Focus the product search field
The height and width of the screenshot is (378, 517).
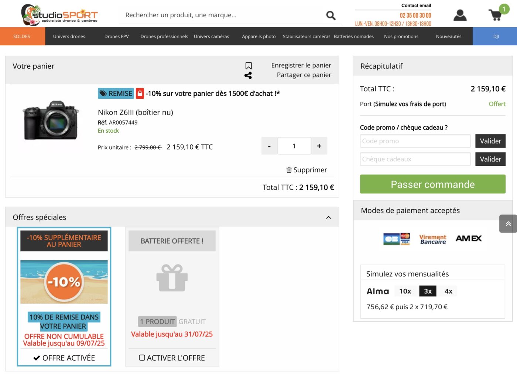point(222,15)
